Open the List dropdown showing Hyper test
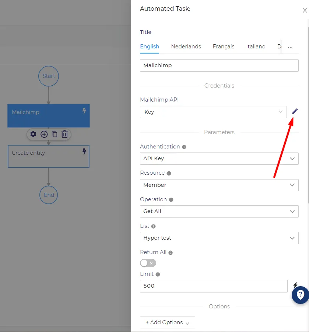Image resolution: width=309 pixels, height=332 pixels. [x=219, y=238]
